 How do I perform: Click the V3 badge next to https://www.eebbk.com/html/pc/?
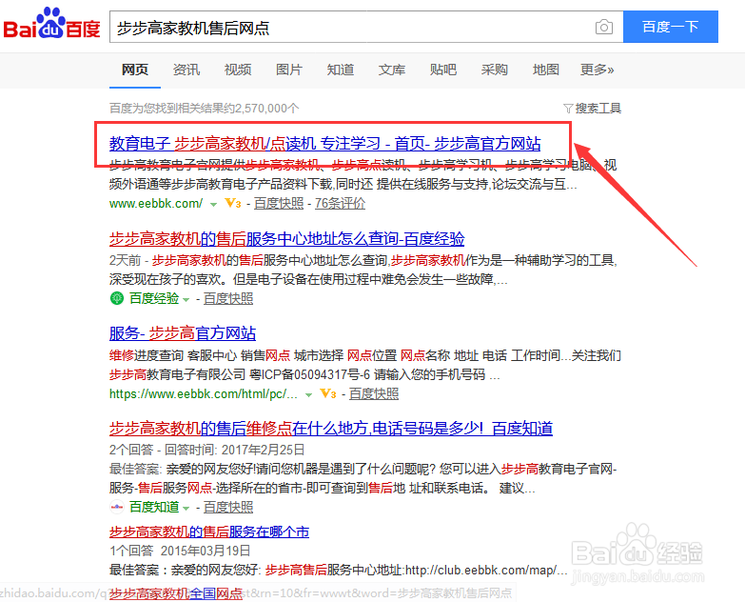coord(328,393)
